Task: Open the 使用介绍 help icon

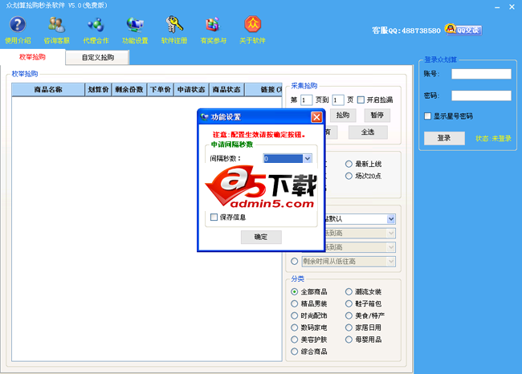Action: pos(18,25)
